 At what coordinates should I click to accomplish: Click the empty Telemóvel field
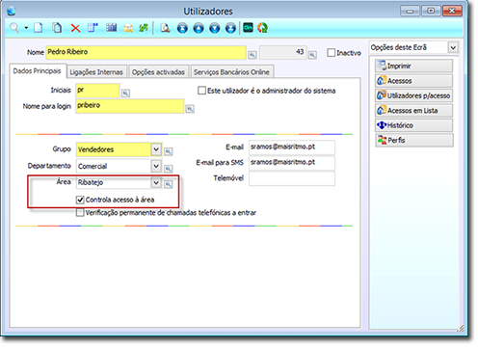pyautogui.click(x=292, y=178)
